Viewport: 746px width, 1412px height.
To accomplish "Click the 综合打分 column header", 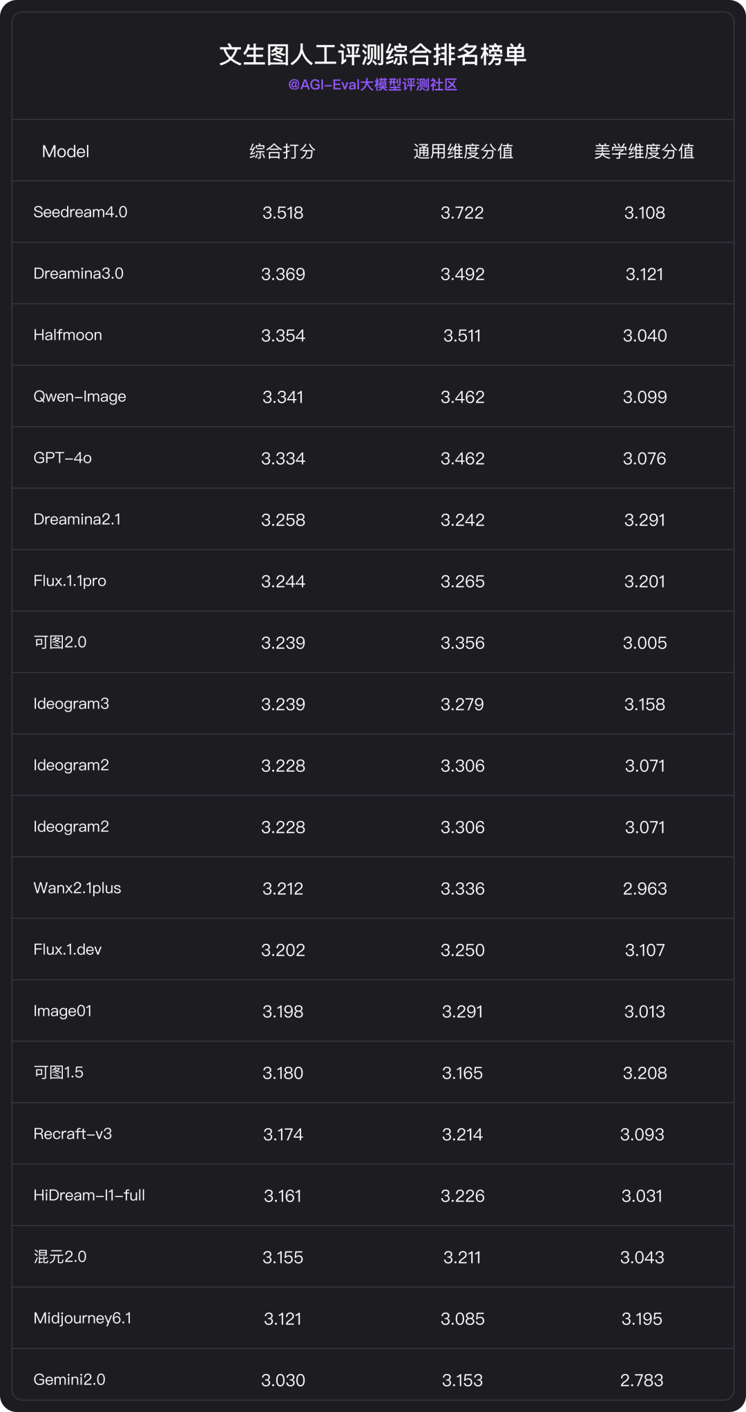I will tap(283, 152).
